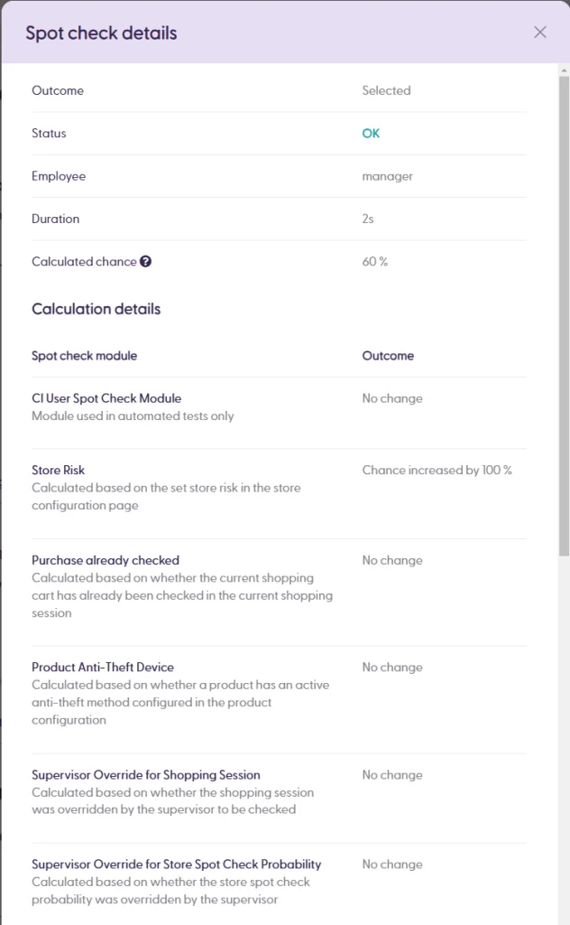Screen dimensions: 570x925
Task: Click the 'Selected' outcome value
Action: [386, 90]
